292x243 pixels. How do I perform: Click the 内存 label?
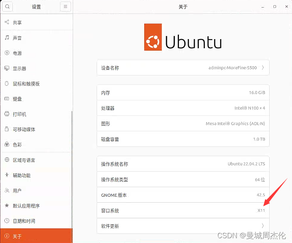coord(105,93)
